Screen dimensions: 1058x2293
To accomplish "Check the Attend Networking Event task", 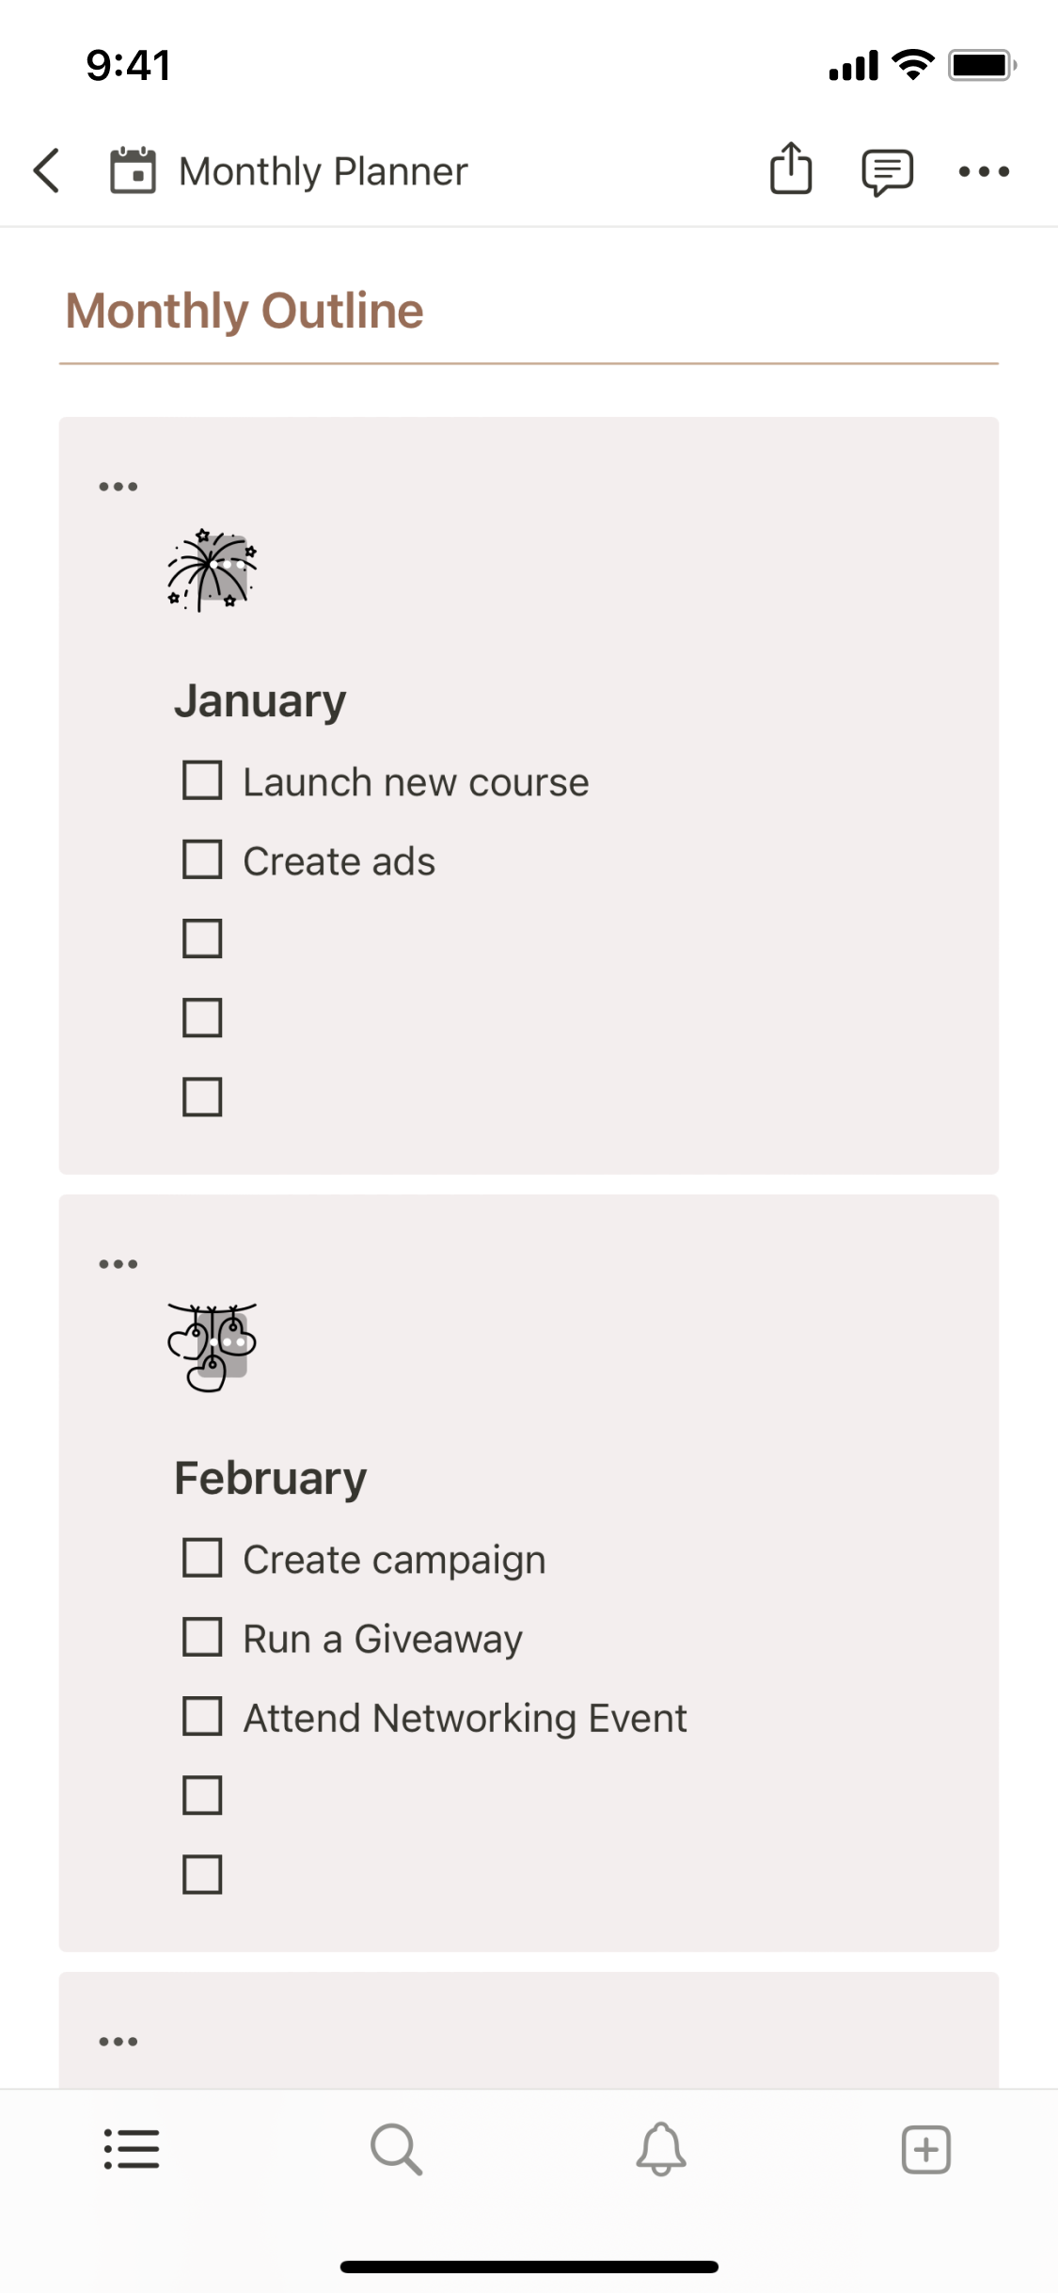I will point(202,1716).
